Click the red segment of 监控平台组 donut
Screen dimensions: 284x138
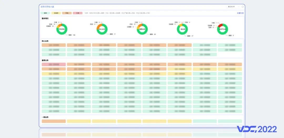[220, 25]
